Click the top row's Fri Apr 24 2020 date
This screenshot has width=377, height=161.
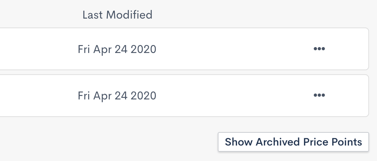click(x=117, y=49)
